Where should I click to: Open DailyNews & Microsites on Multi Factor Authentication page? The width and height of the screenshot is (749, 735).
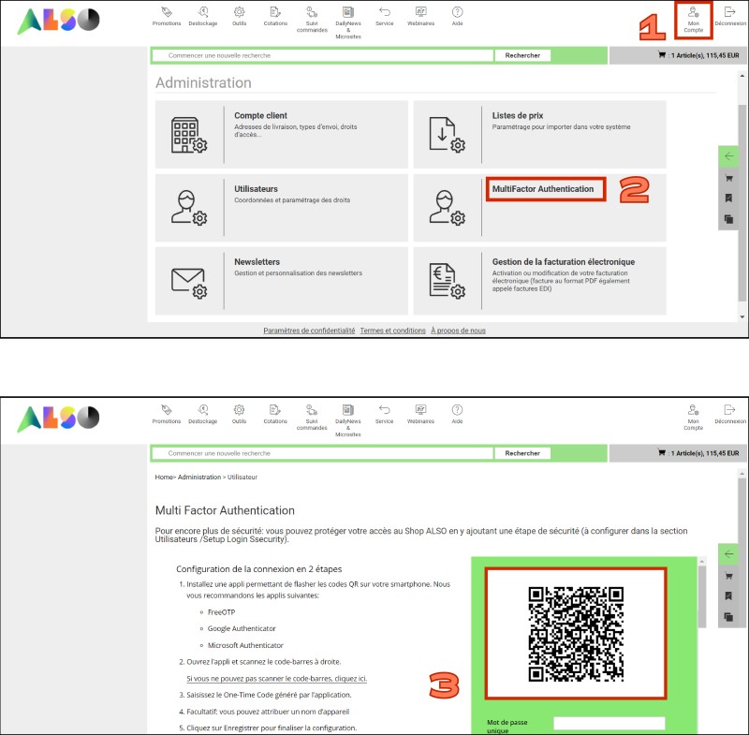[x=348, y=419]
